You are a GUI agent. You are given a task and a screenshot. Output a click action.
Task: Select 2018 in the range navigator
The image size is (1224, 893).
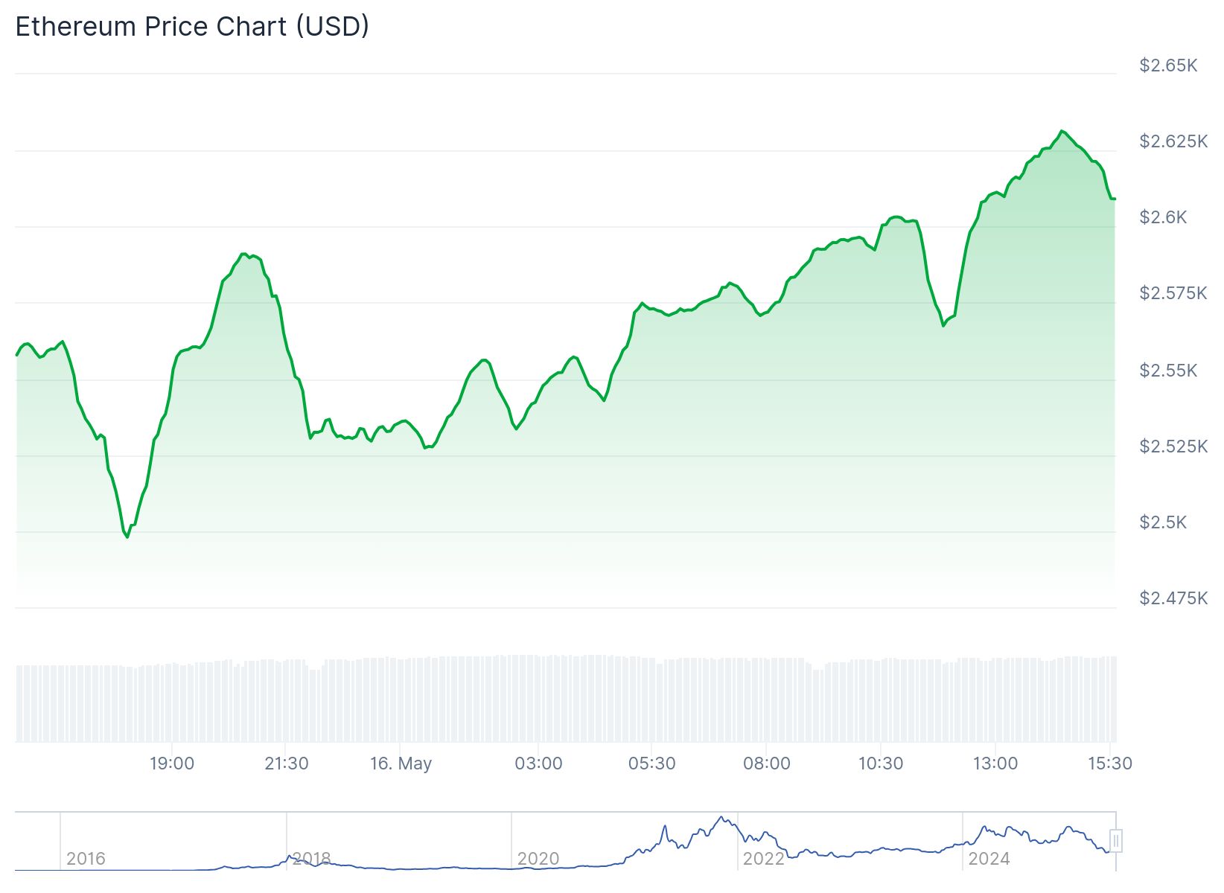pos(311,859)
